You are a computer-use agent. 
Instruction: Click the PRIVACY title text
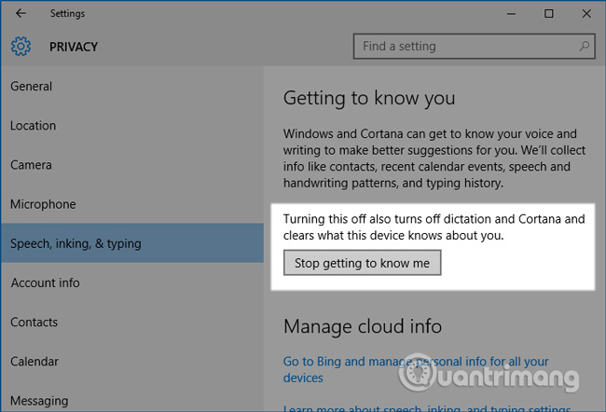coord(74,47)
